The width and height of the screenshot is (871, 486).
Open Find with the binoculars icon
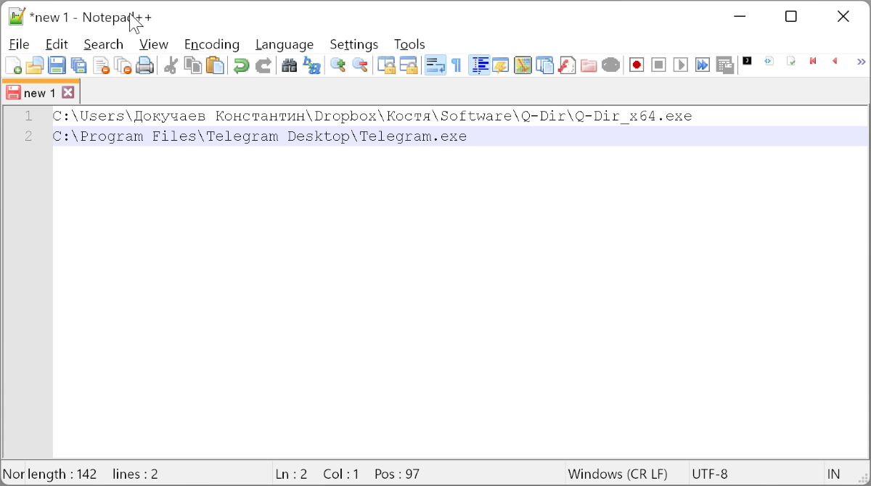tap(289, 65)
